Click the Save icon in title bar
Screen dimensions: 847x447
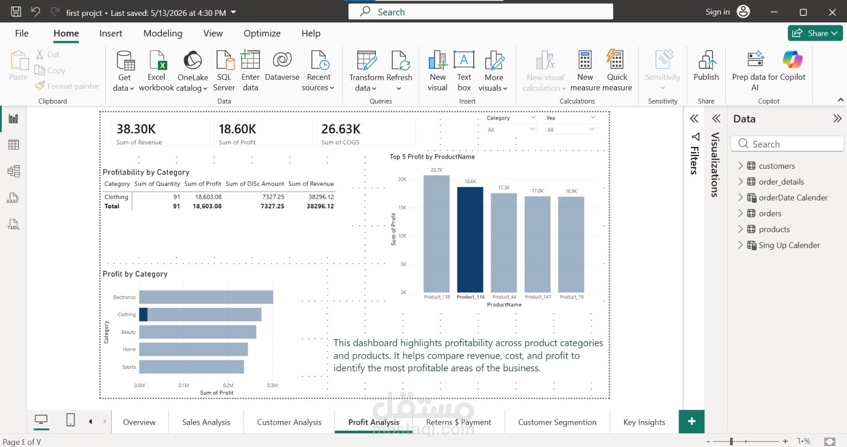16,12
